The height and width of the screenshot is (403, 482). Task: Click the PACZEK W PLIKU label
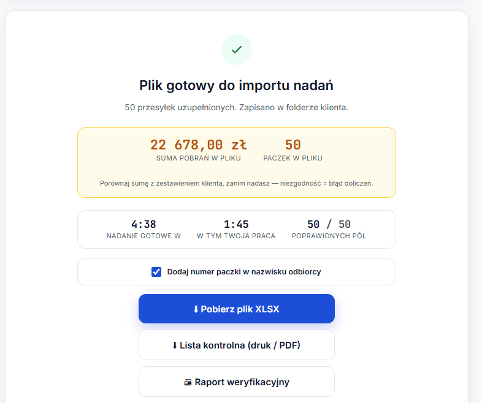click(293, 158)
